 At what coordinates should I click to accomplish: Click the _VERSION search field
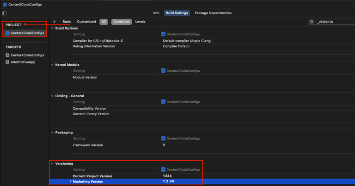pos(332,22)
